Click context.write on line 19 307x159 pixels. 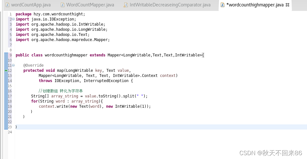53,106
